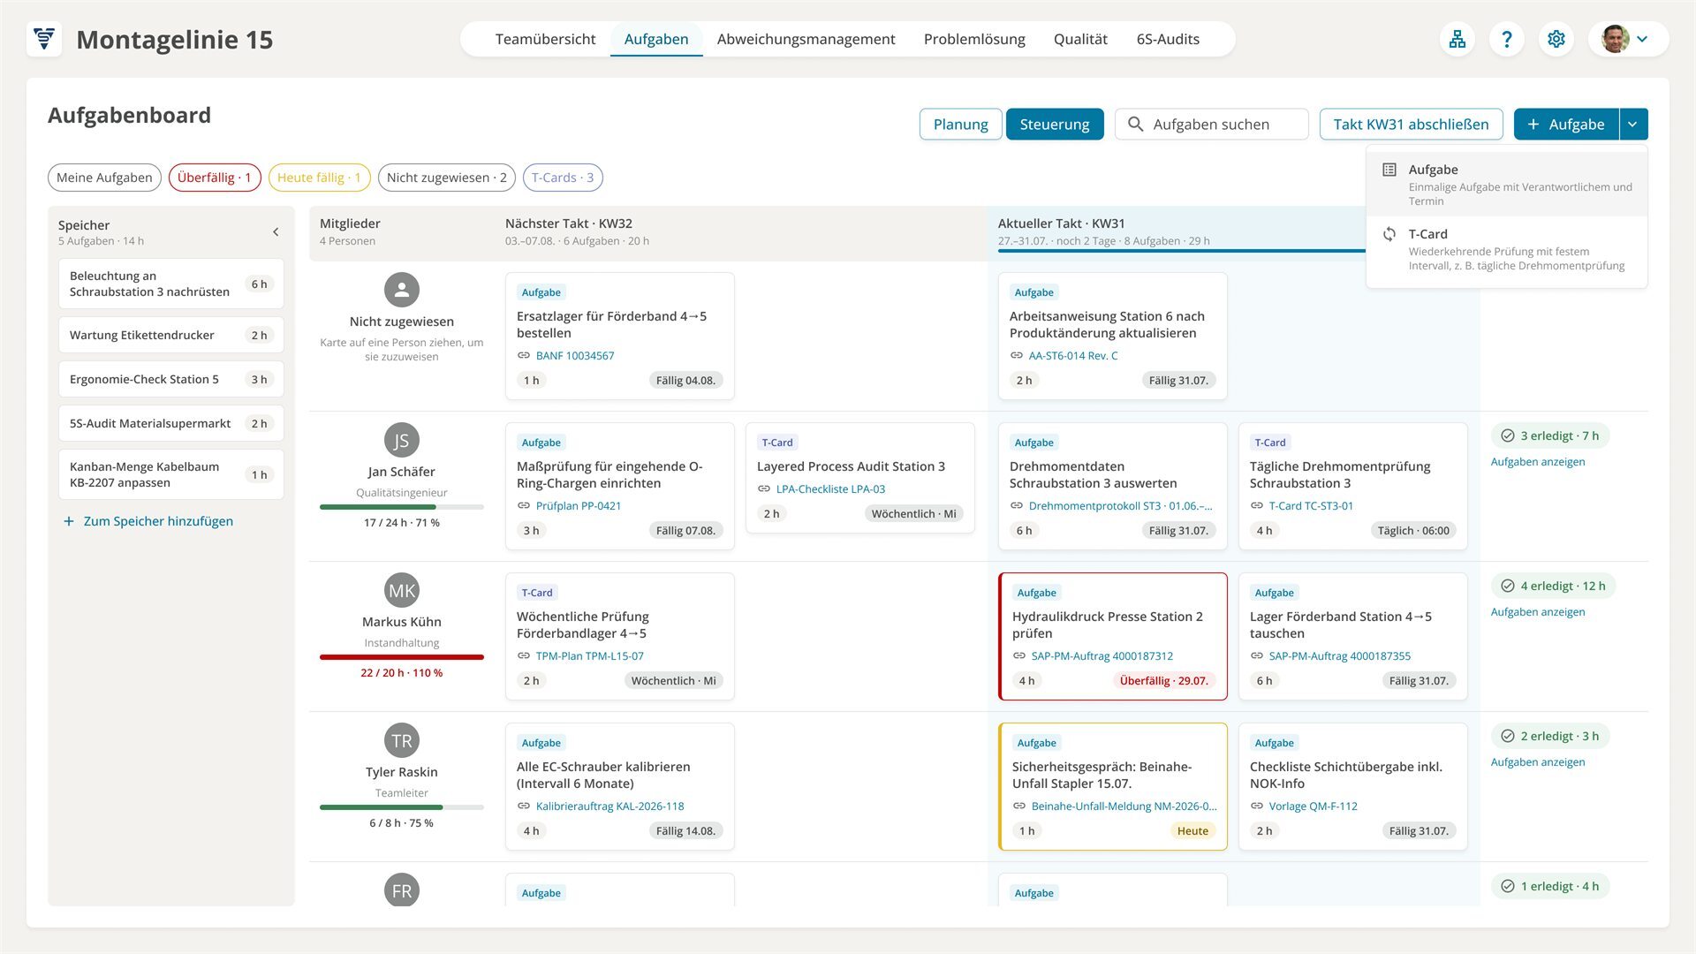Click the user profile avatar photo

point(1615,39)
